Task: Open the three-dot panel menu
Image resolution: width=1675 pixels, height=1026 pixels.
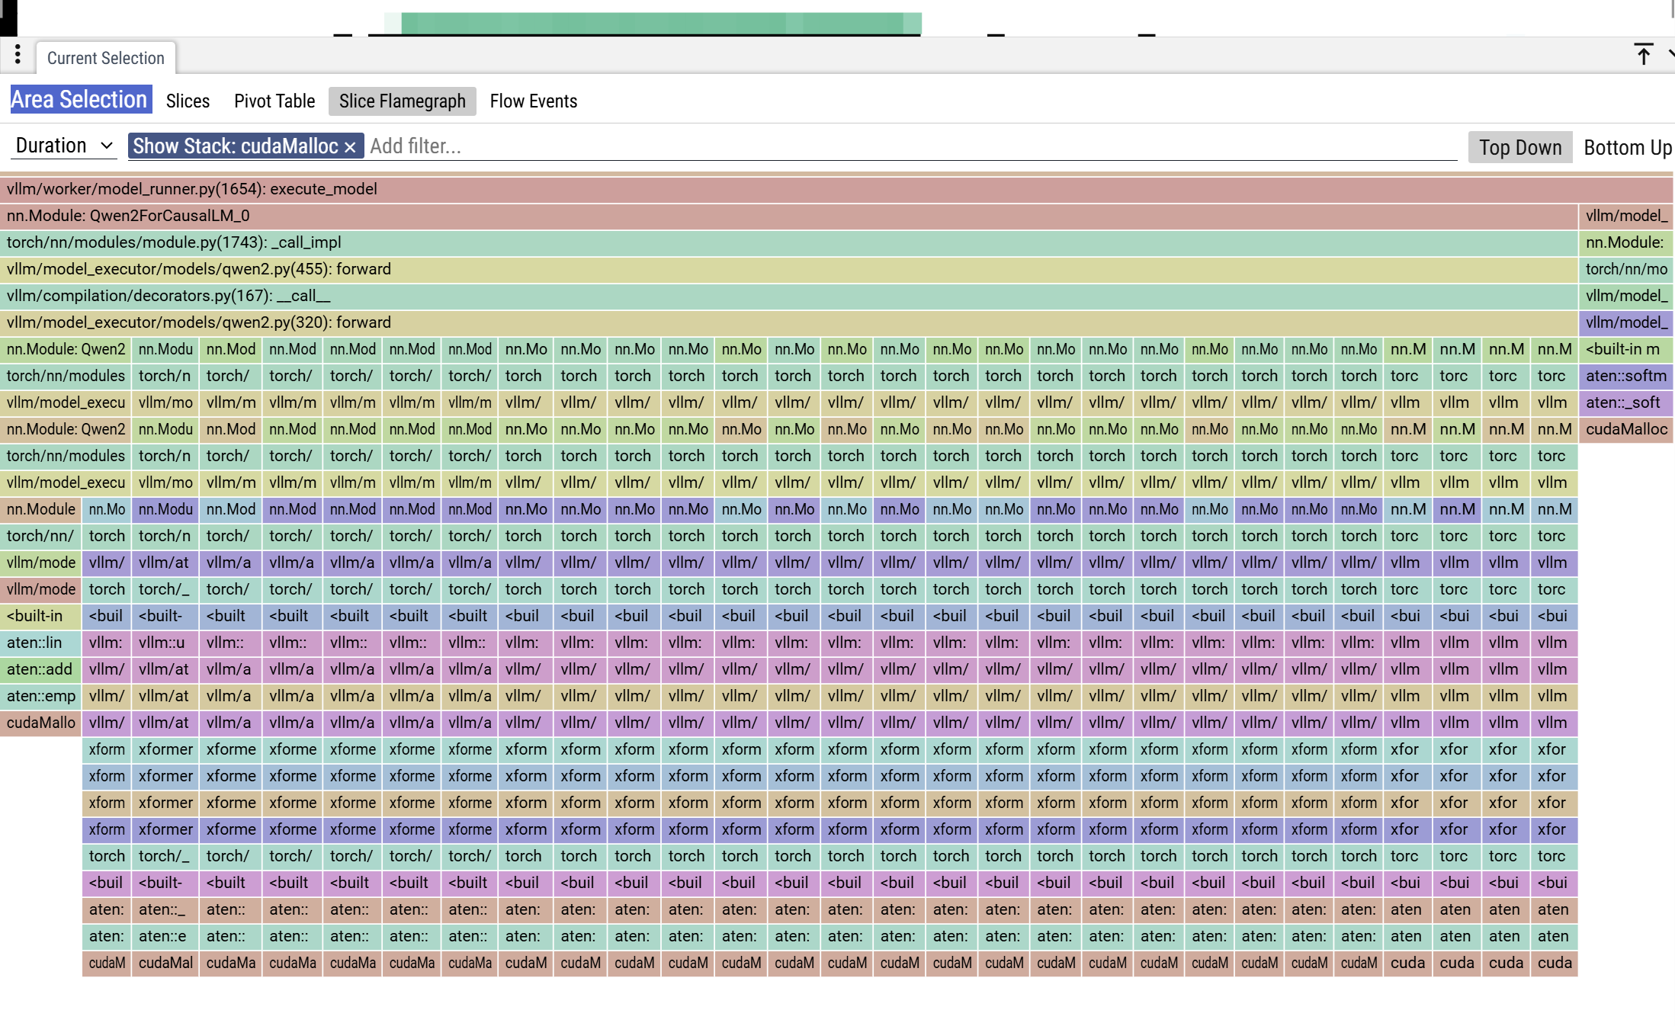Action: [x=18, y=55]
